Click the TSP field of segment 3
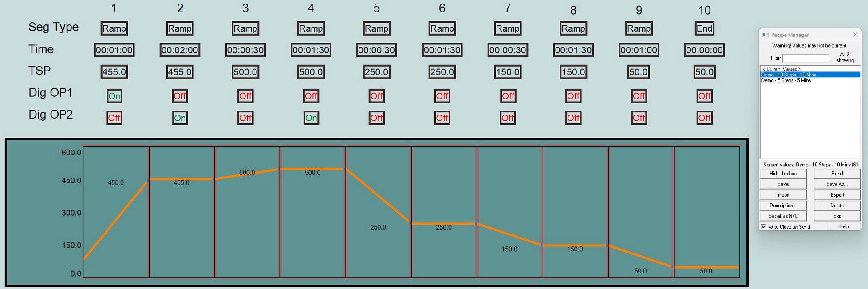Viewport: 868px width, 289px height. (245, 72)
